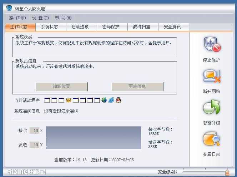The image size is (237, 177).
Task: Click the Rising shield logo in the title bar
Action: [9, 8]
